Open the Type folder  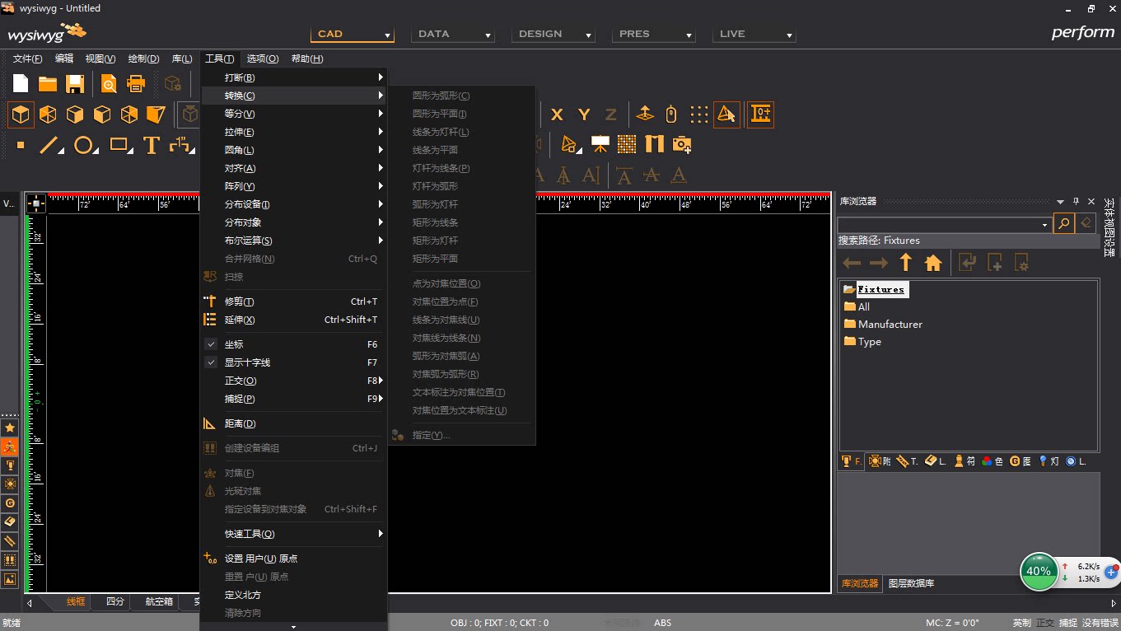tap(862, 342)
